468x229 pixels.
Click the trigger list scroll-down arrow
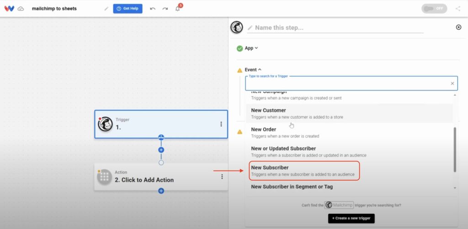(455, 188)
